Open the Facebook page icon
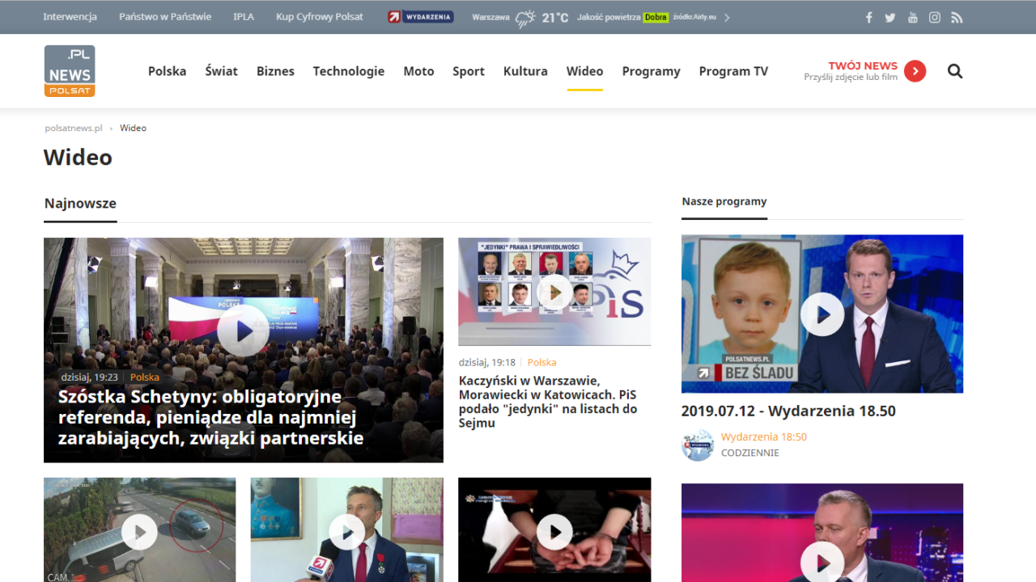Screen dimensions: 1036x582 tap(869, 18)
